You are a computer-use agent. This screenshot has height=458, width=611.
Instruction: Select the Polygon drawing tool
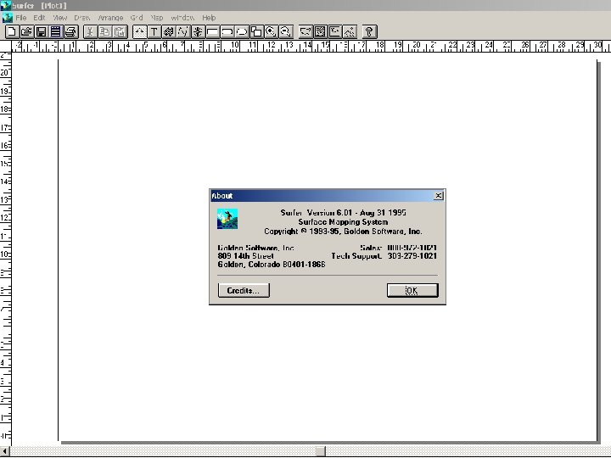pos(169,31)
